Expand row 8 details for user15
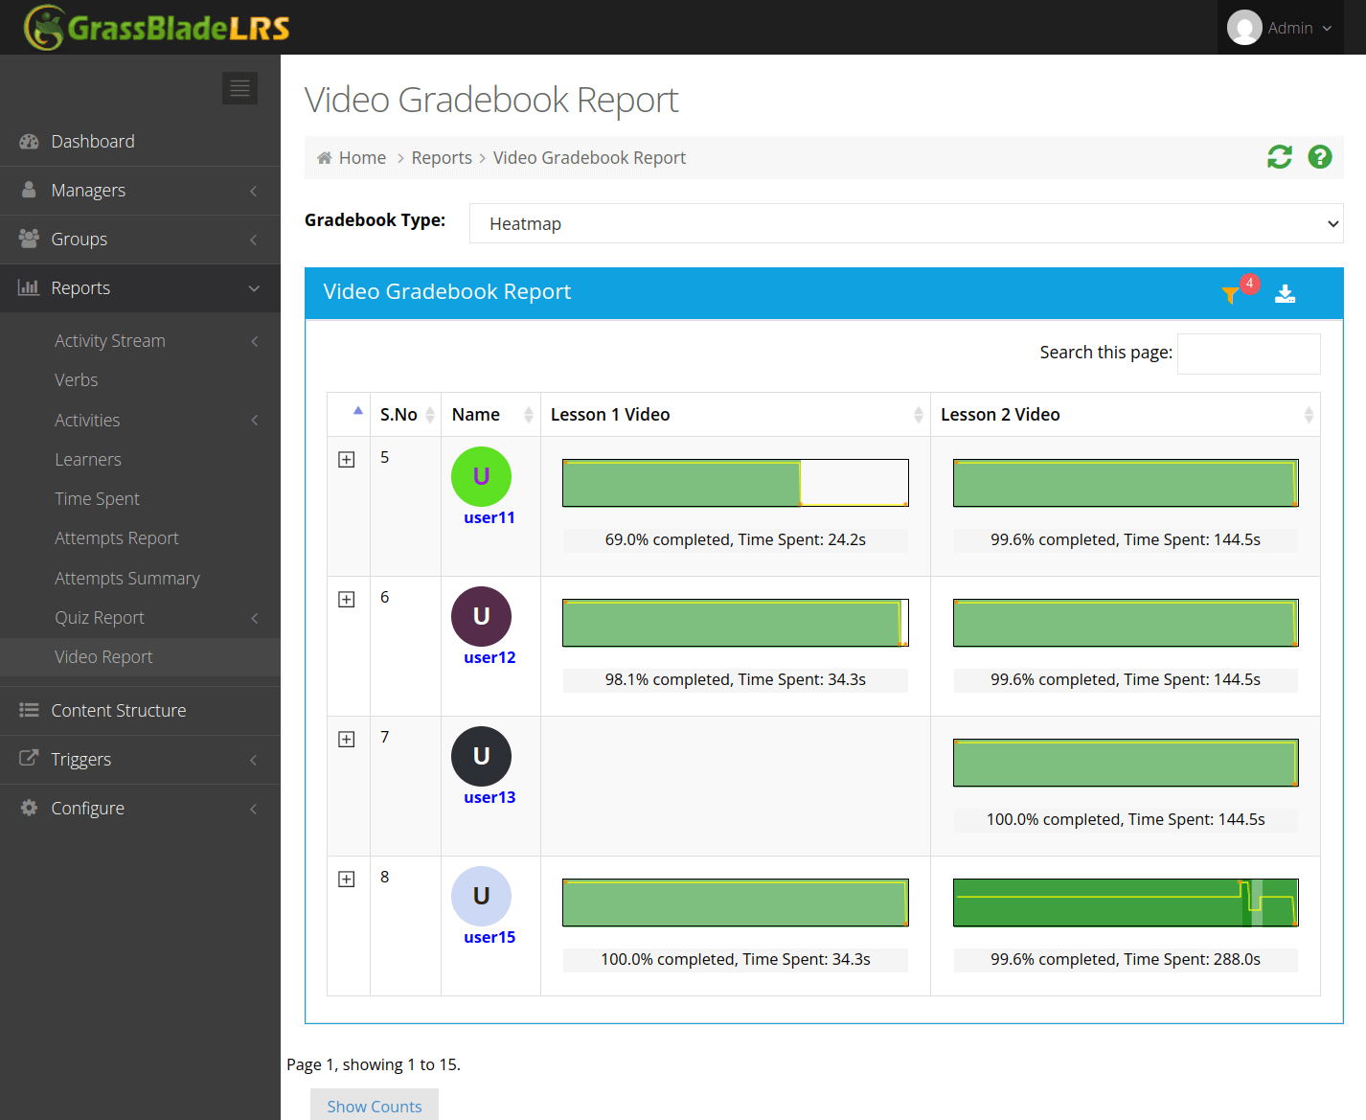Image resolution: width=1366 pixels, height=1120 pixels. tap(347, 880)
